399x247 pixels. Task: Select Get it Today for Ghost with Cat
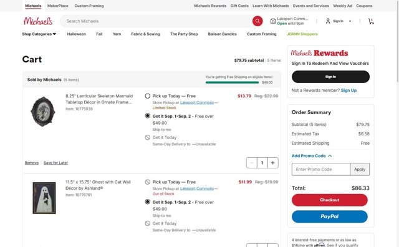[147, 223]
